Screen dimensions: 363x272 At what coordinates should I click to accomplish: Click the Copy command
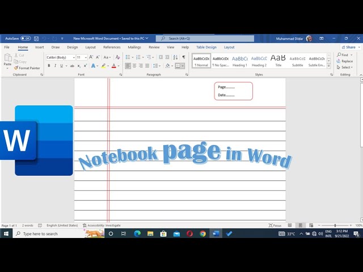pos(20,62)
